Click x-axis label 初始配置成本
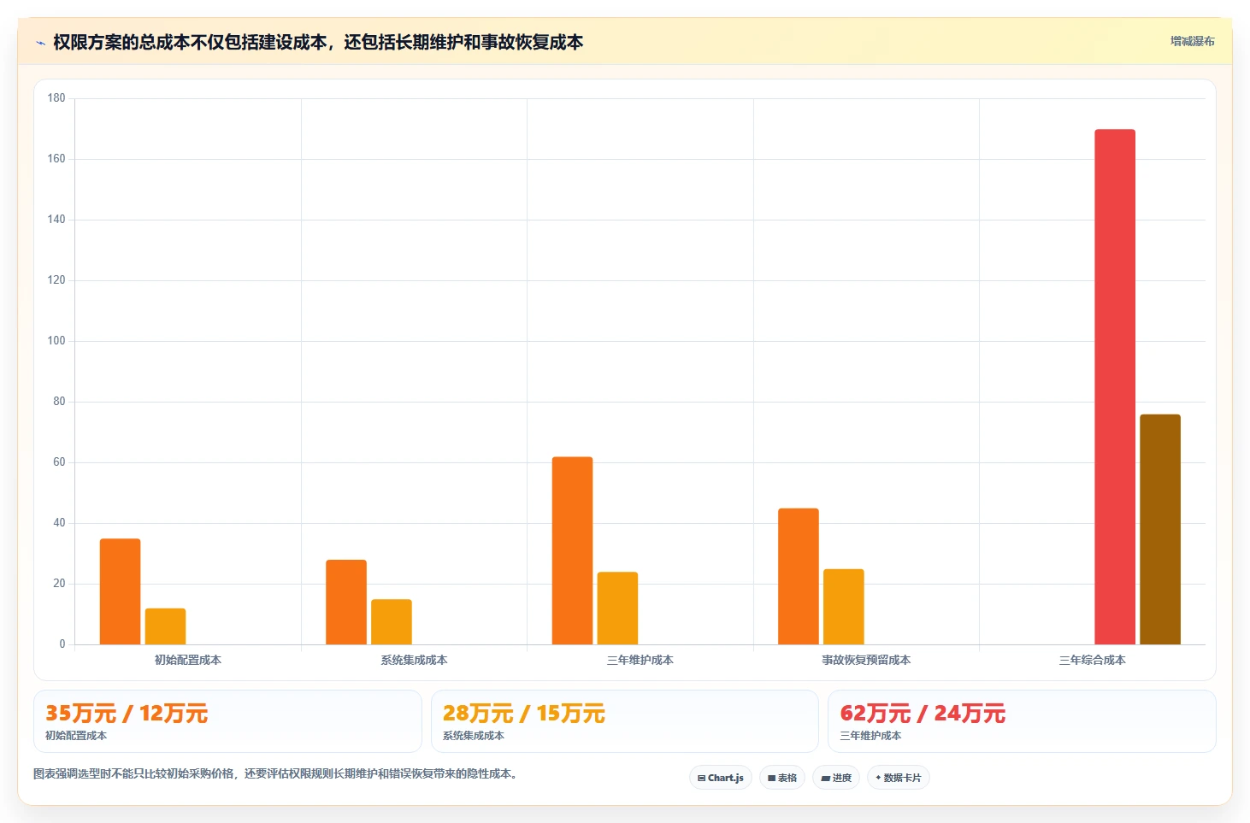This screenshot has height=823, width=1250. (x=188, y=660)
